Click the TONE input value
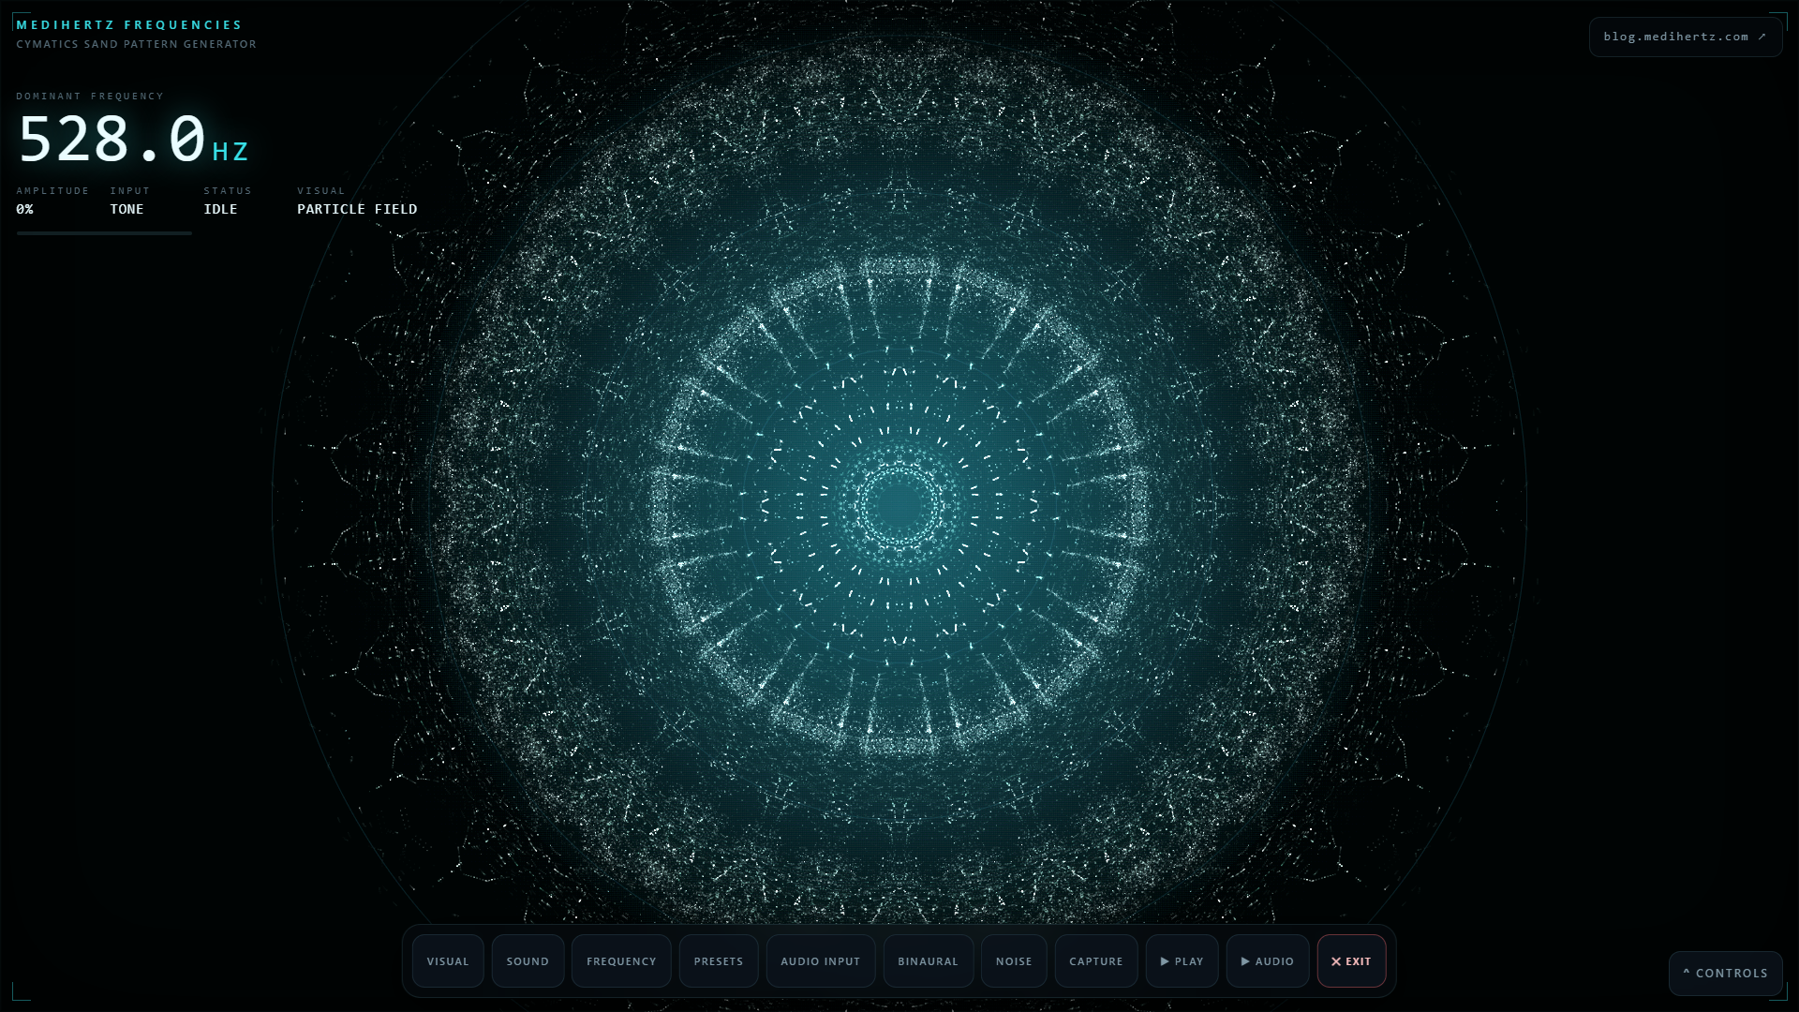Image resolution: width=1799 pixels, height=1012 pixels. 126,209
